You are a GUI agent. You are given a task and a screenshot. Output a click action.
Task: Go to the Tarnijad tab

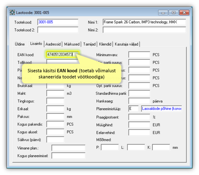click(x=89, y=44)
